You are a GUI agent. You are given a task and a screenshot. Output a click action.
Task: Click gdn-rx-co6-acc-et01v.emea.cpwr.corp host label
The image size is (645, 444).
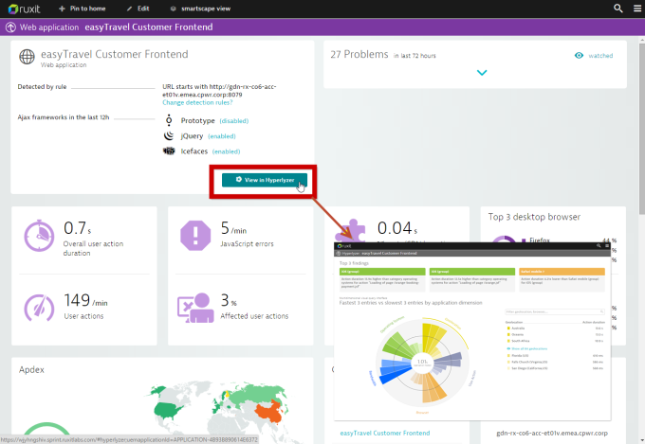pyautogui.click(x=552, y=433)
